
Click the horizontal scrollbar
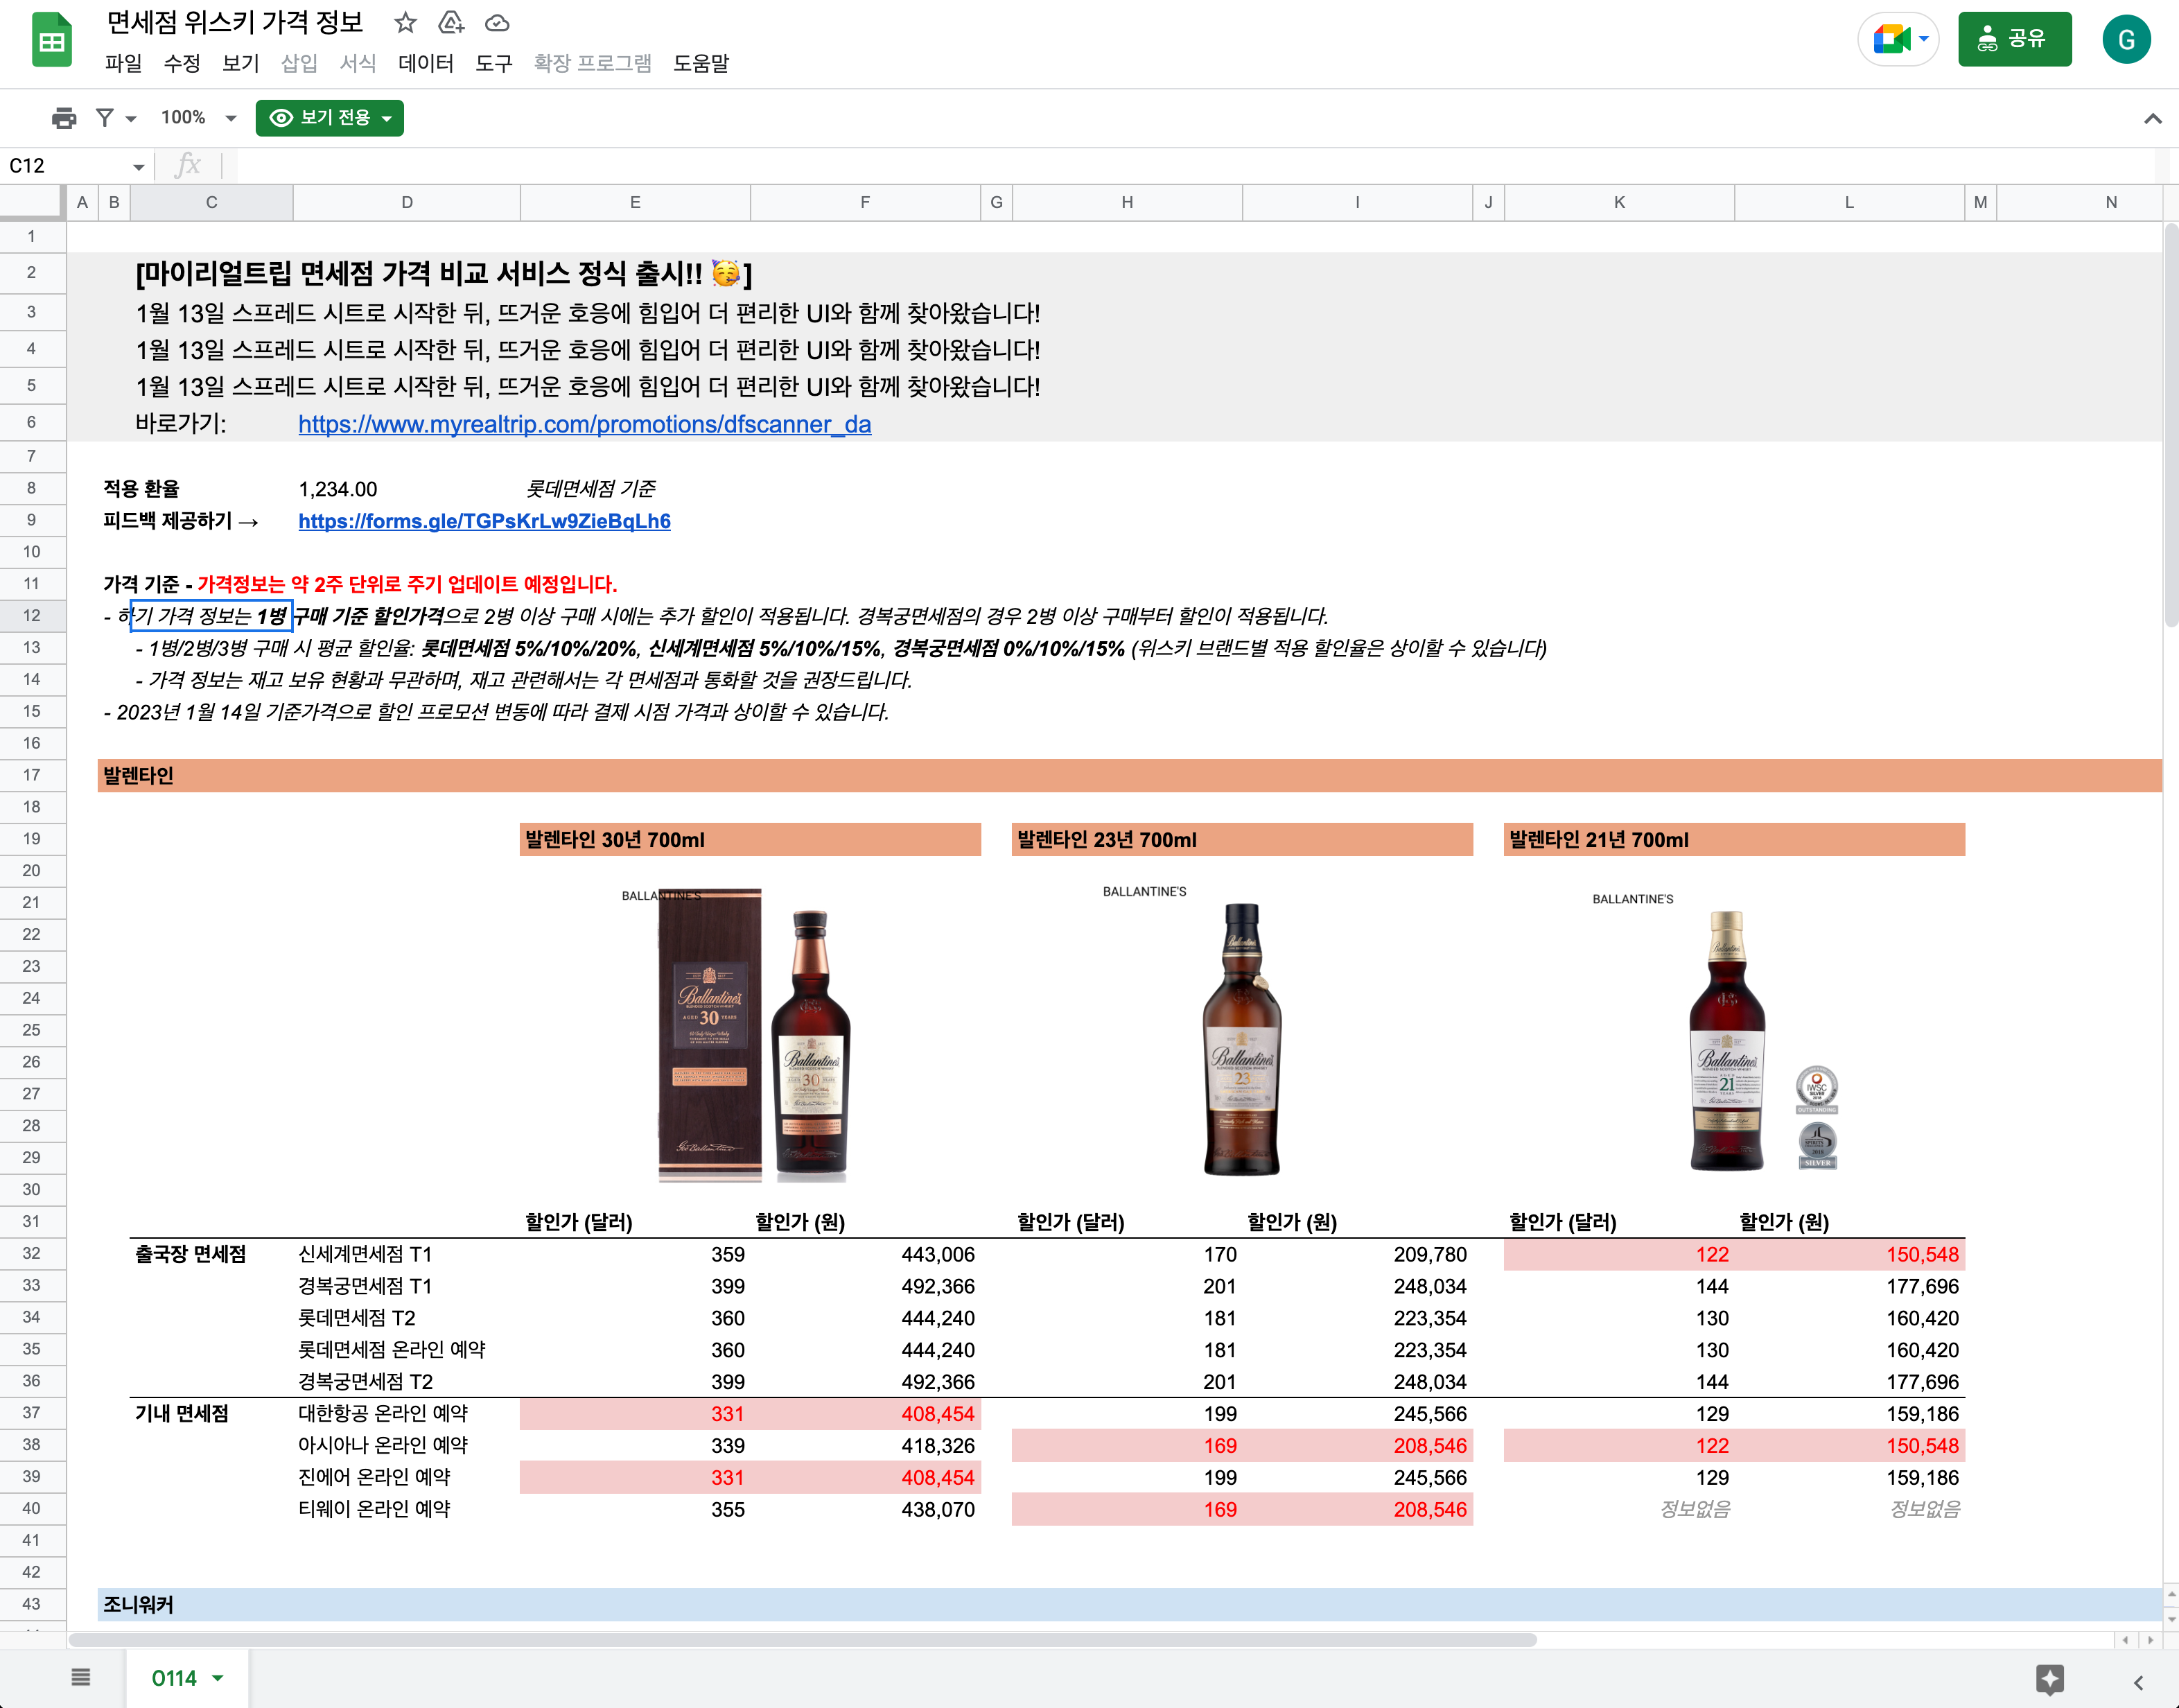(802, 1640)
